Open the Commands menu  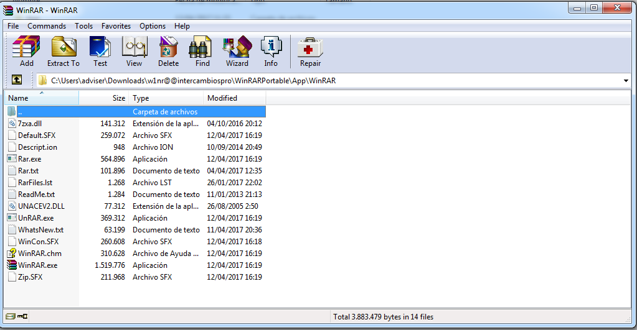click(47, 26)
